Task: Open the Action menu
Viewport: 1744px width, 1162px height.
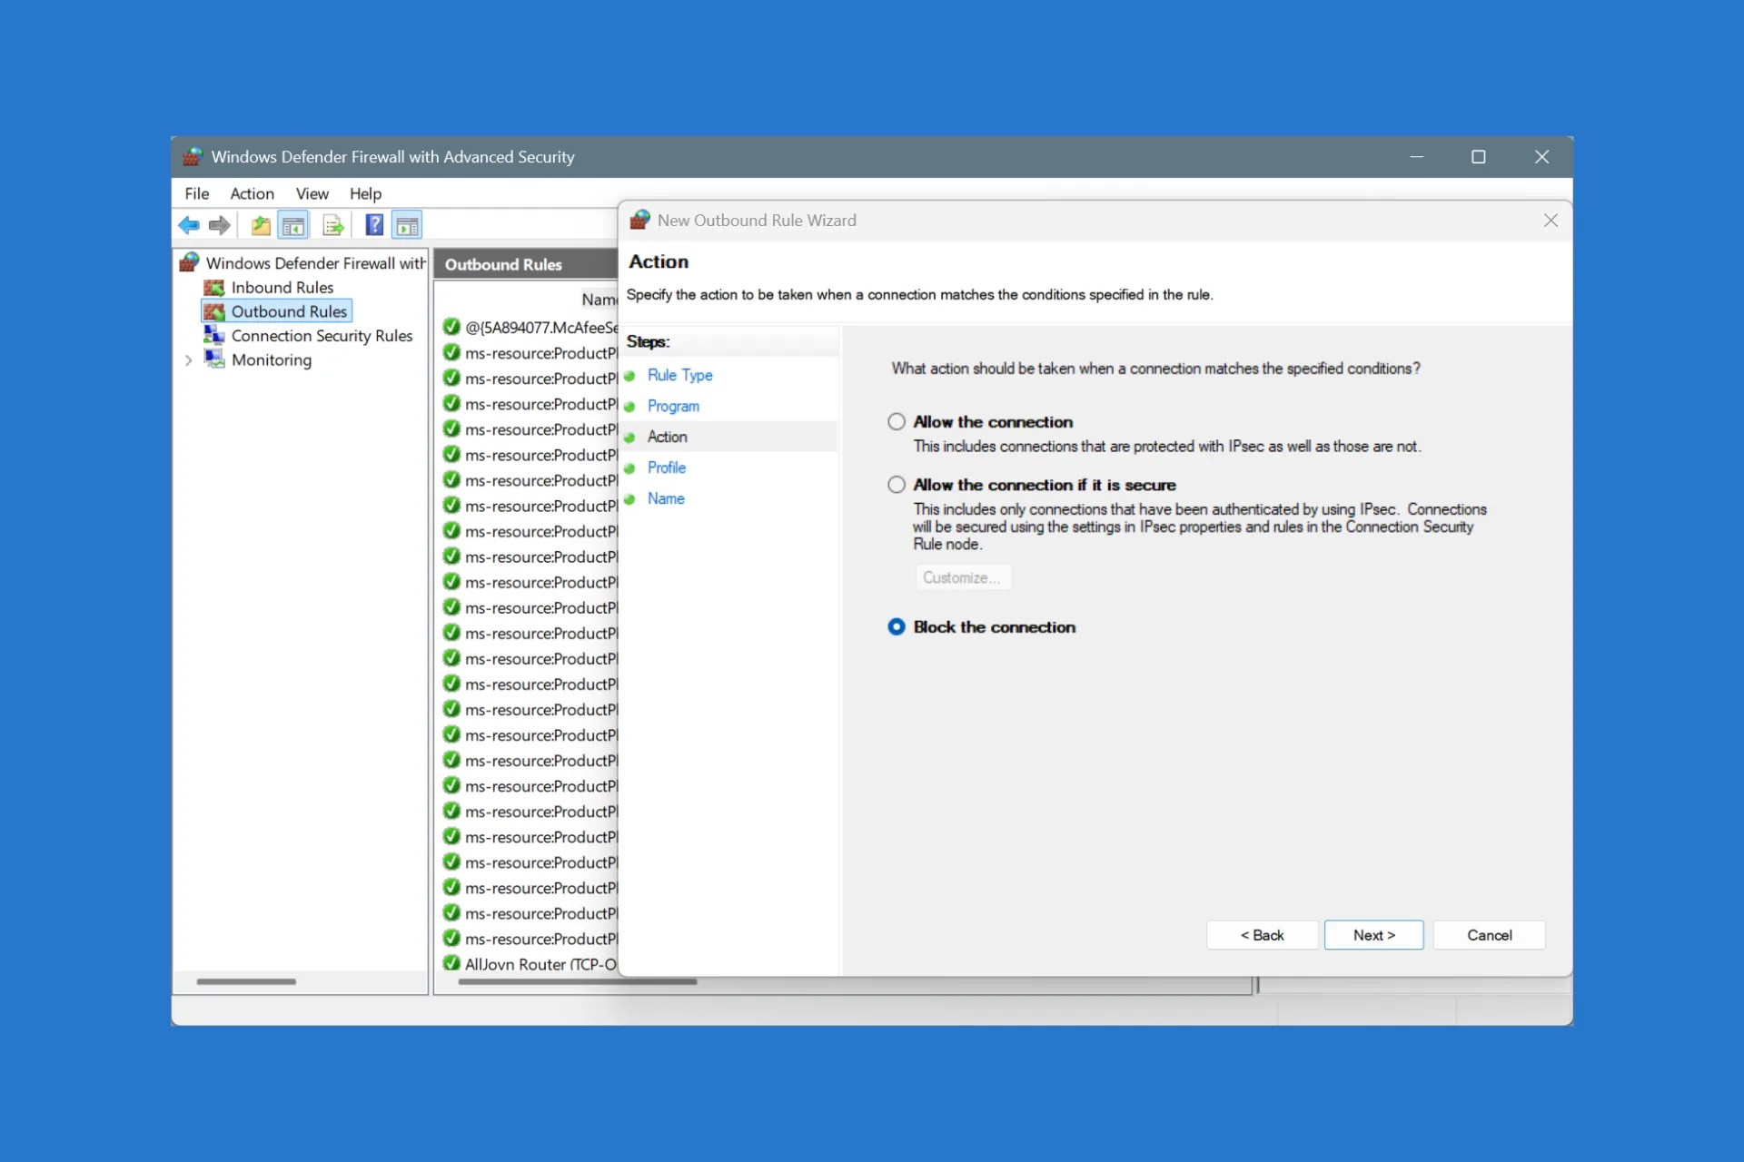Action: point(252,193)
